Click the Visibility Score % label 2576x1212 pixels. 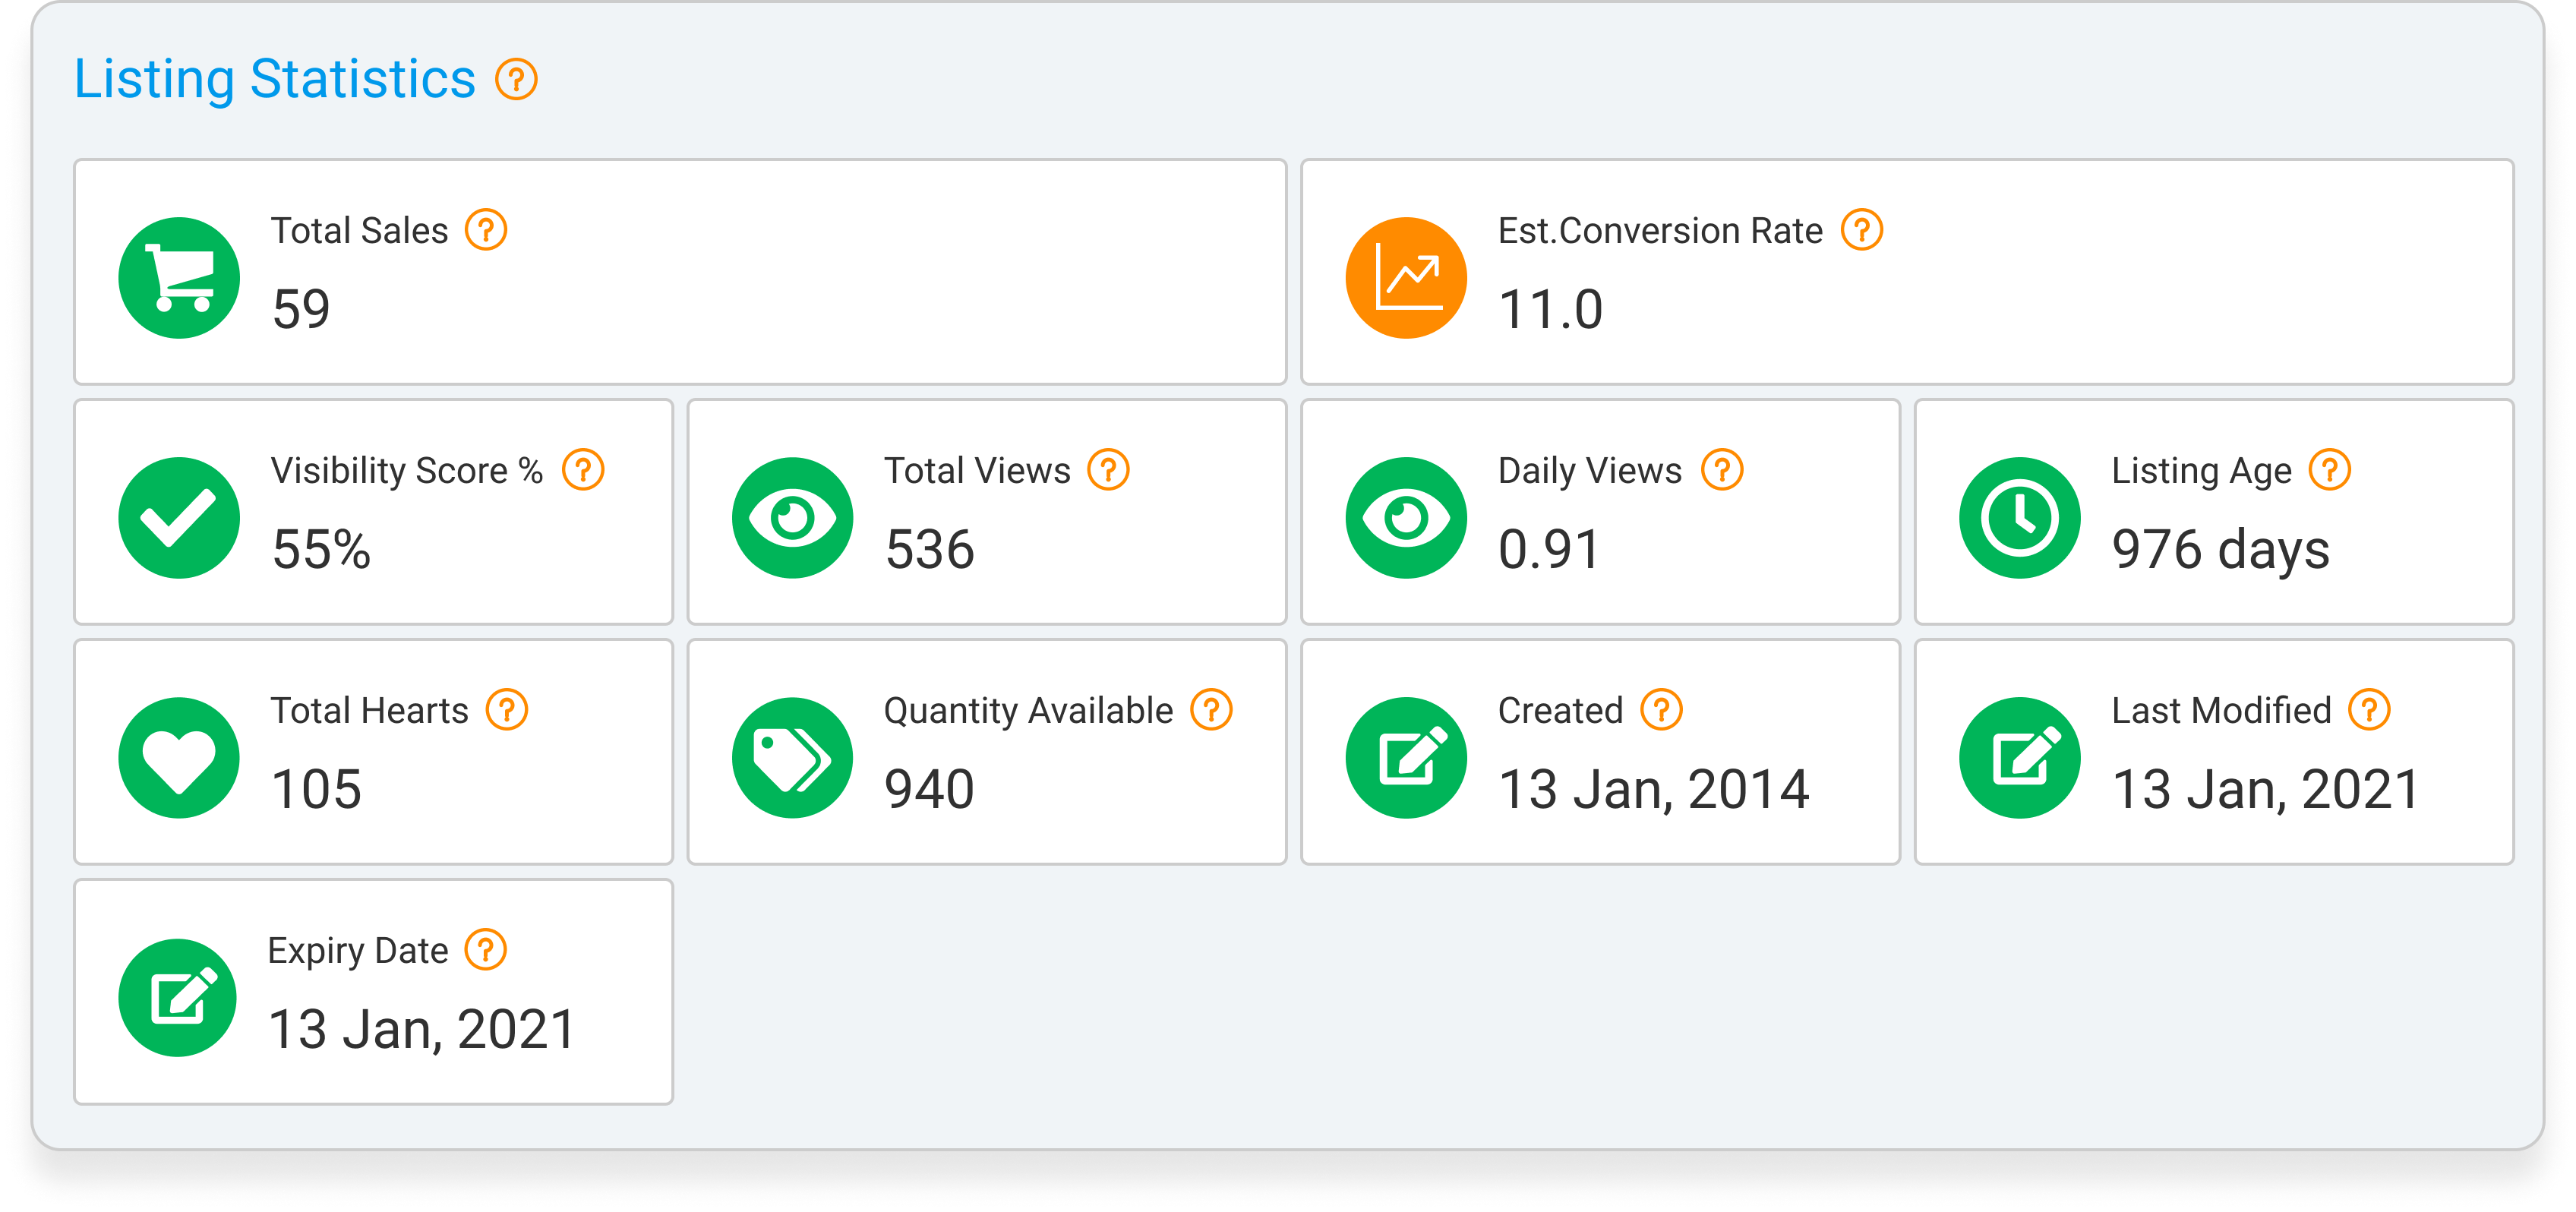click(407, 471)
